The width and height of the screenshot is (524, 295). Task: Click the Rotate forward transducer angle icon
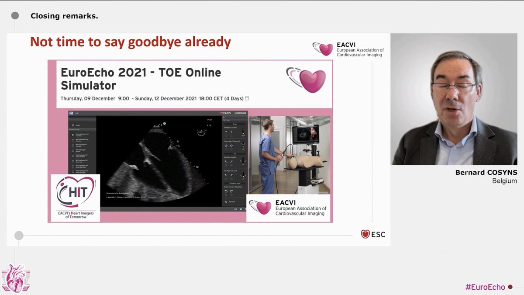pos(226,191)
